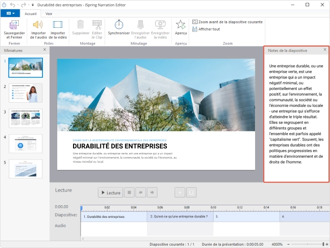This screenshot has width=330, height=248.
Task: Click Enregistrer l'audio microphone icon
Action: coord(140,24)
